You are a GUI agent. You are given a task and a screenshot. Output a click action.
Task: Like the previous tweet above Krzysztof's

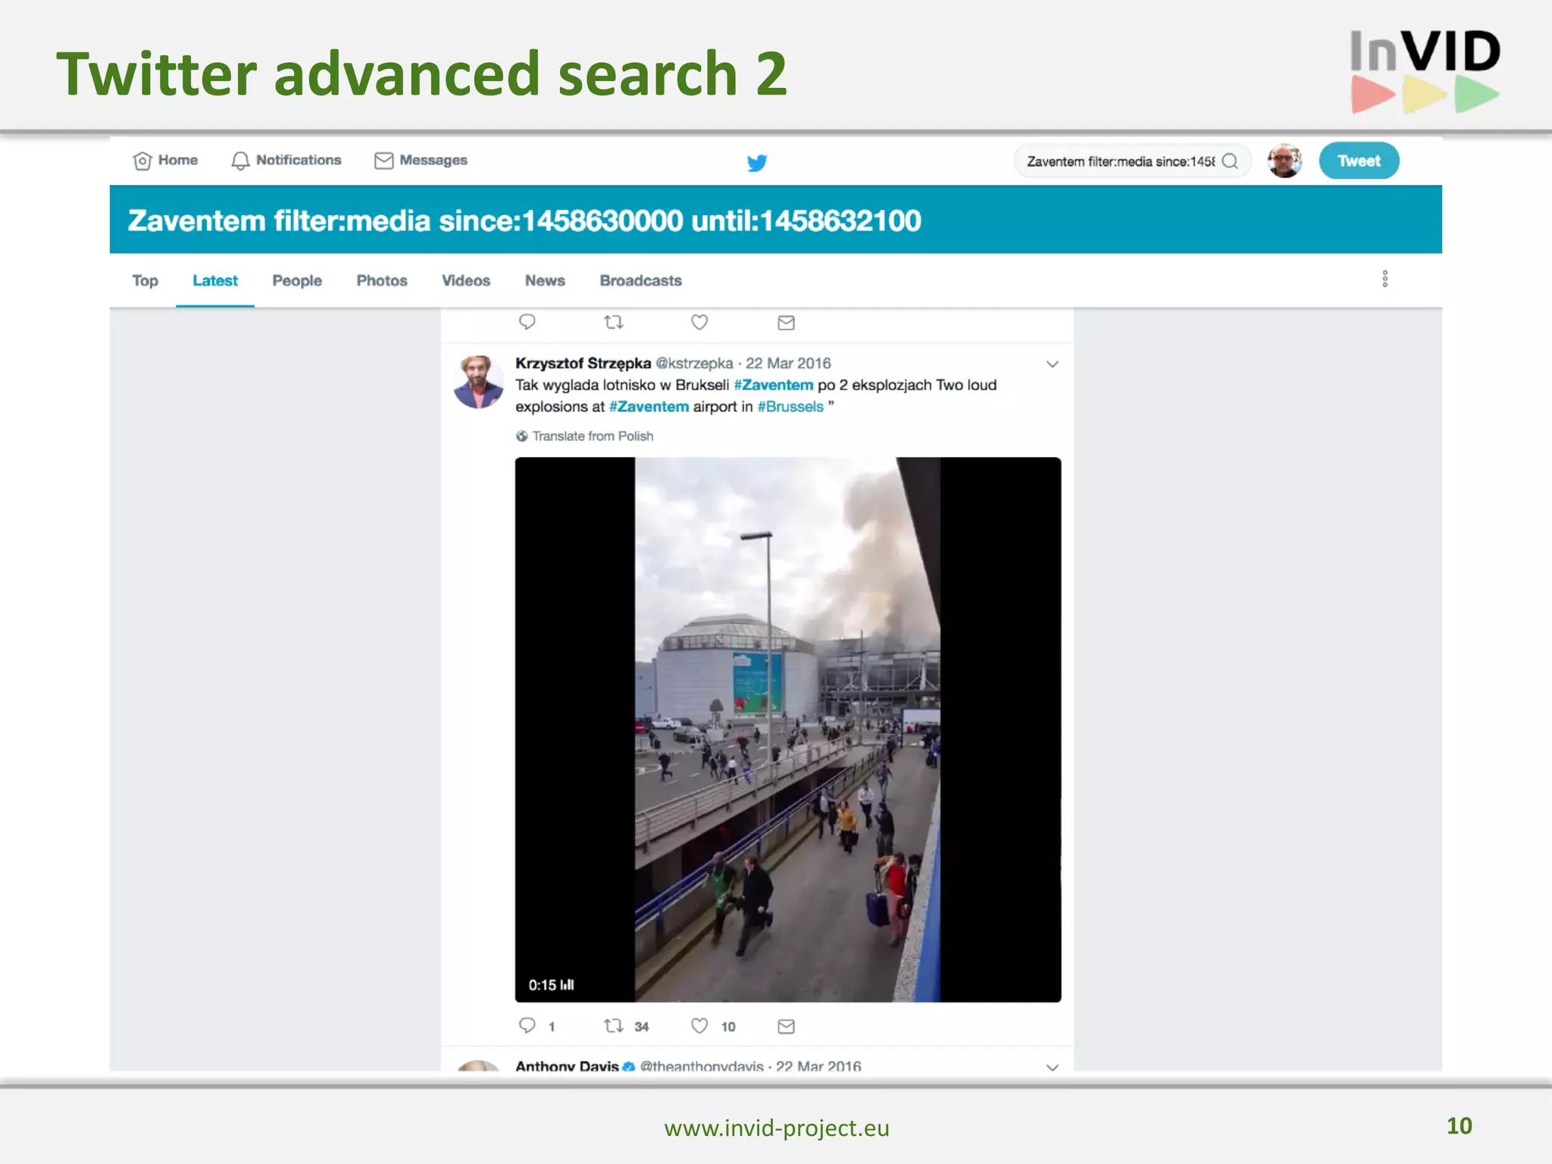coord(699,322)
